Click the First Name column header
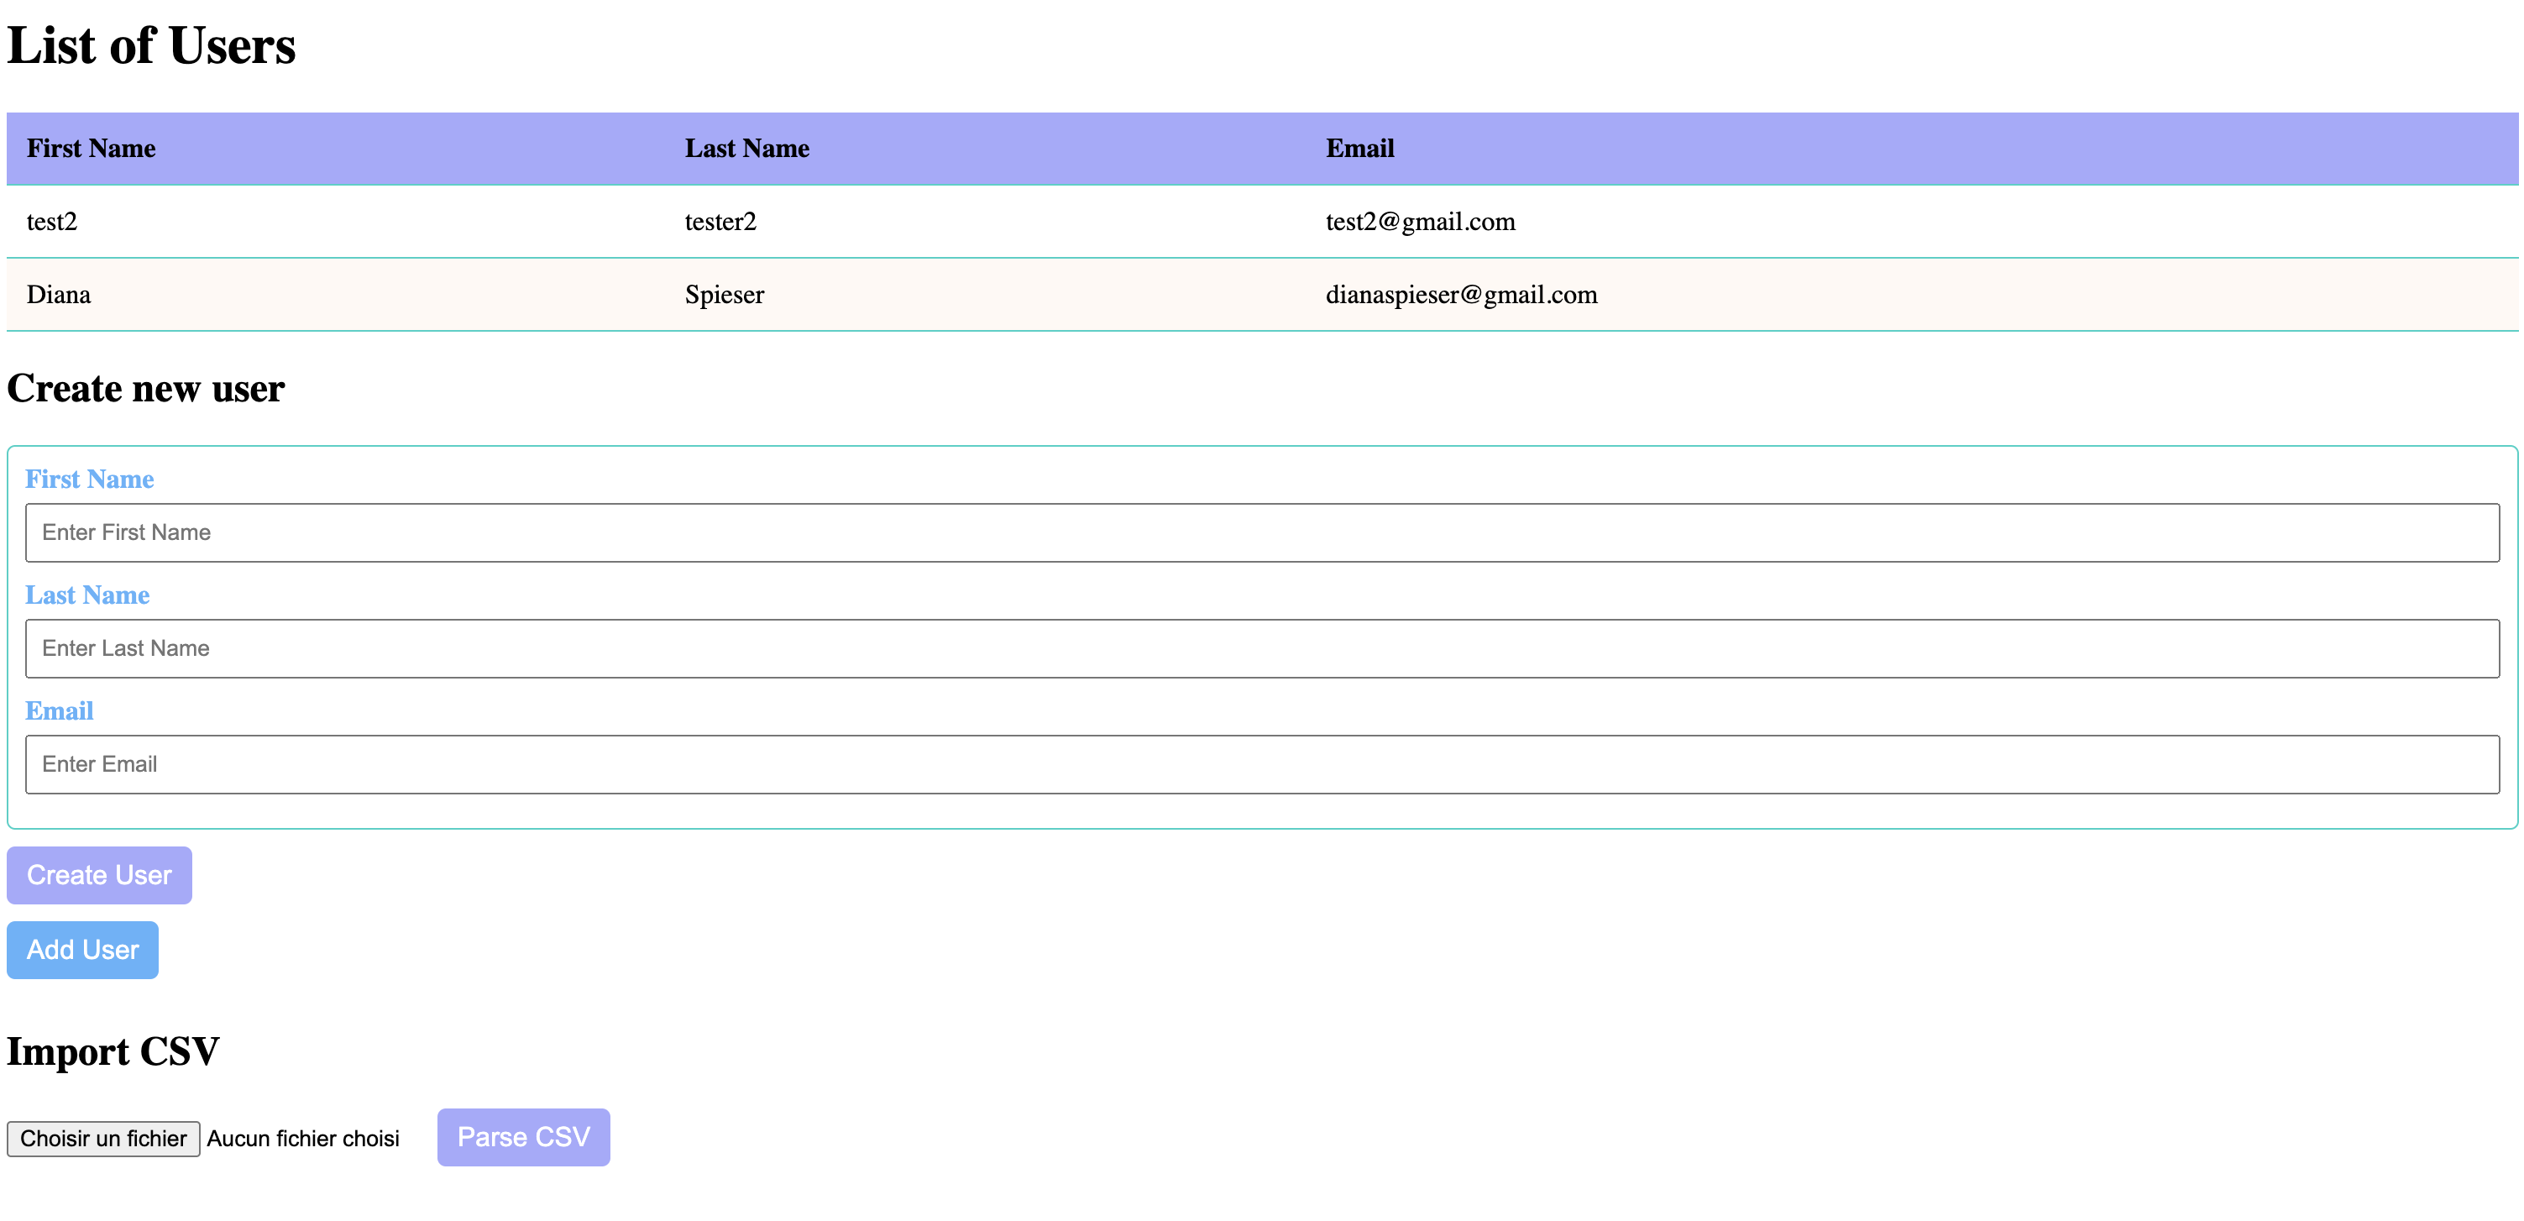The image size is (2524, 1221). tap(92, 148)
